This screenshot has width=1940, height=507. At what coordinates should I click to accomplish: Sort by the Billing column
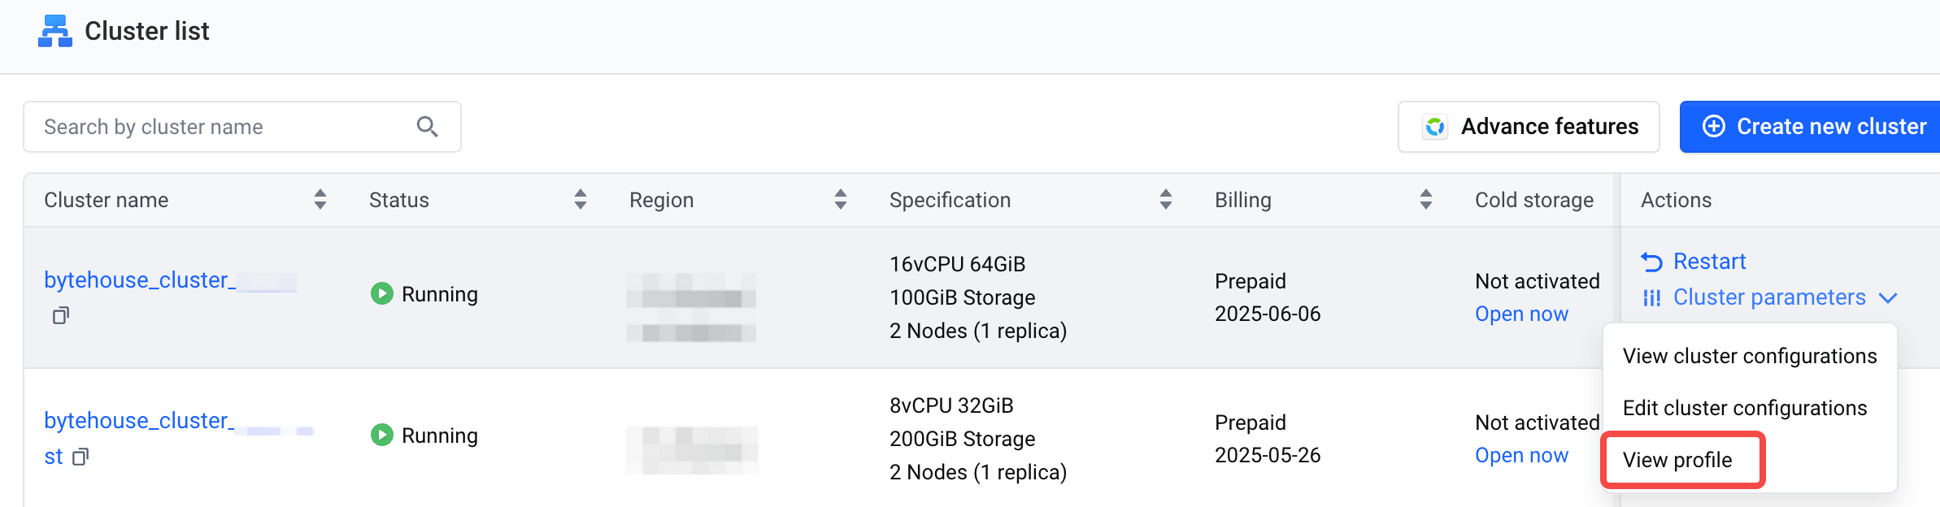1426,200
